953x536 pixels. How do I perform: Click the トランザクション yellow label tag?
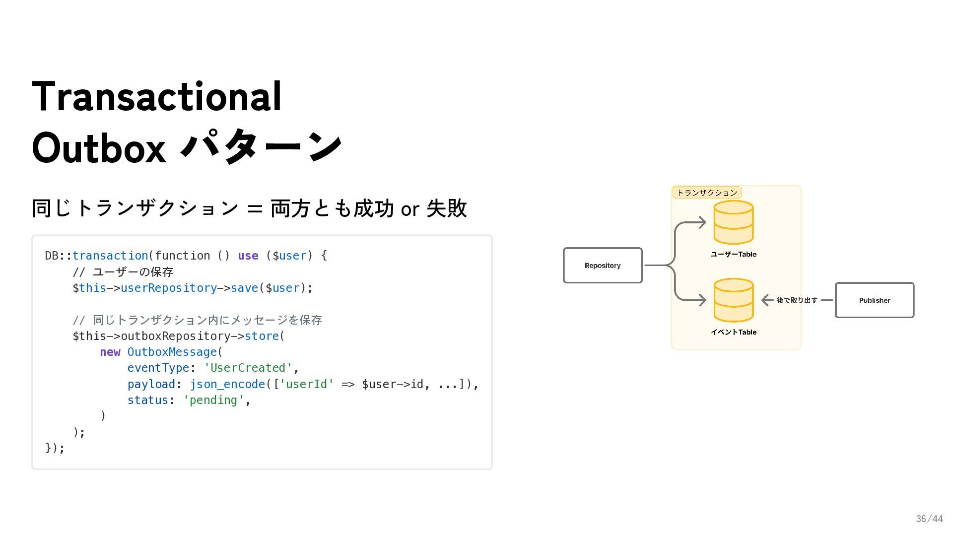coord(707,193)
